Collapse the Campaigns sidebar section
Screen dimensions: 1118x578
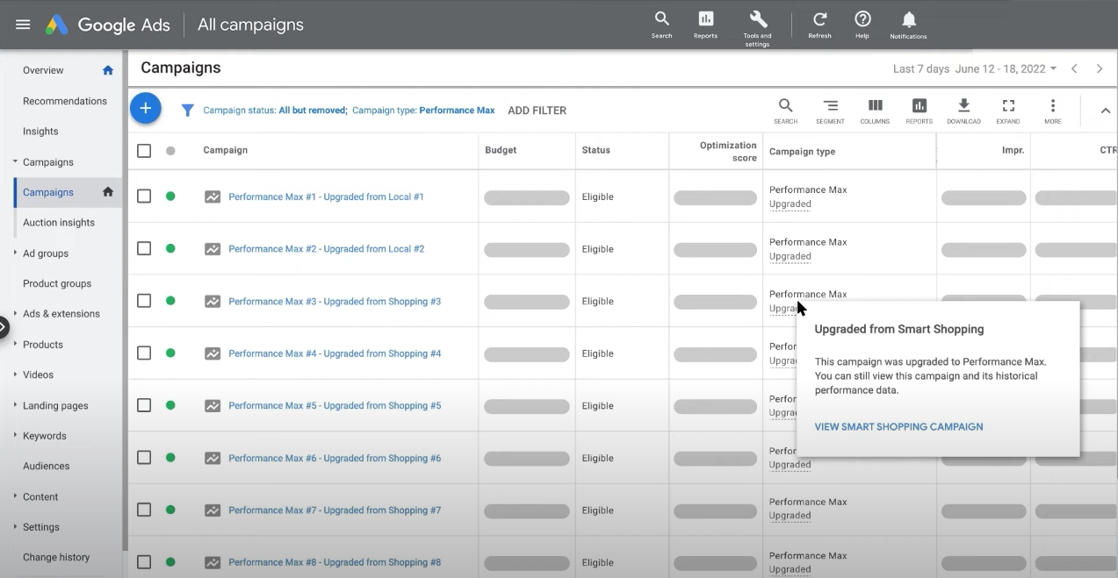coord(15,161)
